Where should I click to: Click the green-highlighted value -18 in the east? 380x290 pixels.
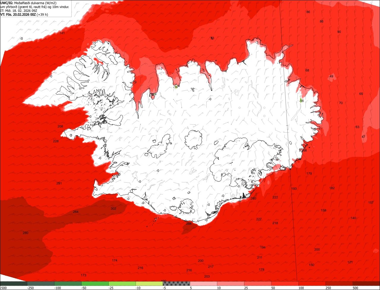(x=301, y=101)
